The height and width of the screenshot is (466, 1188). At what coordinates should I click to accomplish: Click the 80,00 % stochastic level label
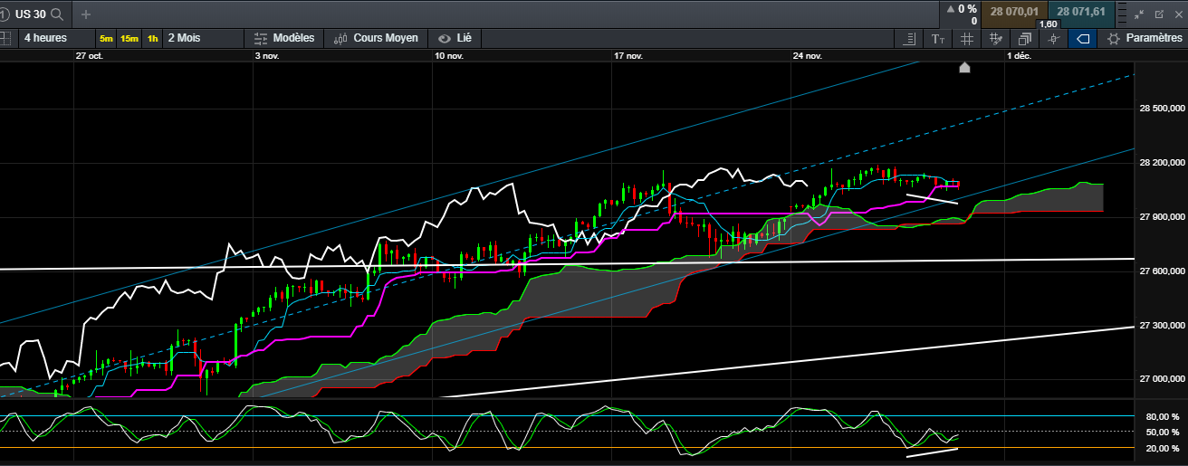pos(1164,417)
